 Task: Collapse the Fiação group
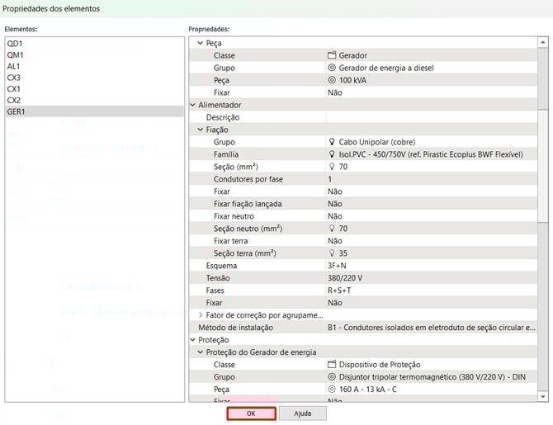[x=200, y=130]
